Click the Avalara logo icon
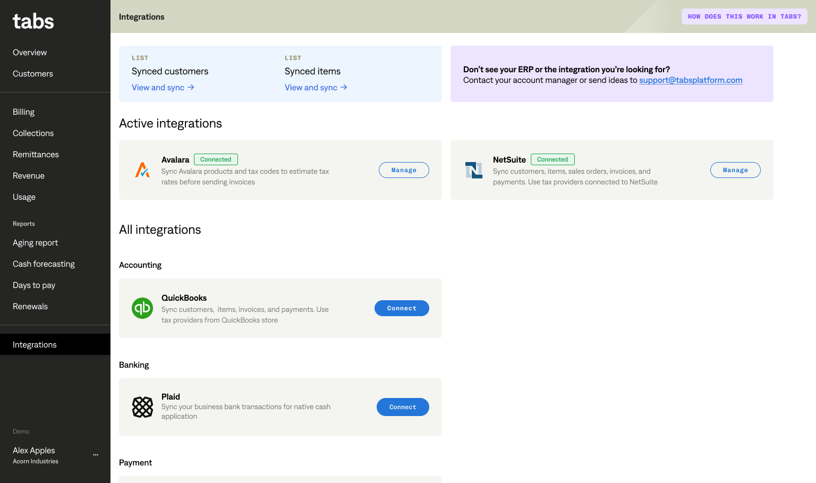816x483 pixels. (142, 170)
